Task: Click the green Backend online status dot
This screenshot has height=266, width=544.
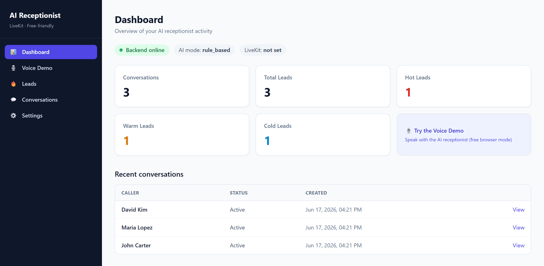Action: point(121,50)
